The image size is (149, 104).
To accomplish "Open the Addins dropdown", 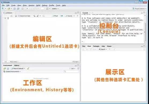I will [x=55, y=9].
